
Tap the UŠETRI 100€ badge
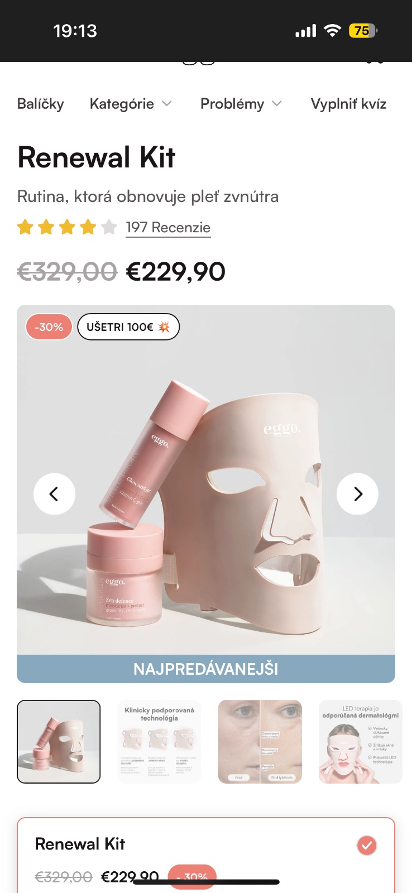128,327
